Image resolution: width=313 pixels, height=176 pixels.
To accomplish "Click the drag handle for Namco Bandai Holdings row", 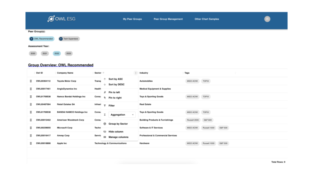I will pos(31,97).
